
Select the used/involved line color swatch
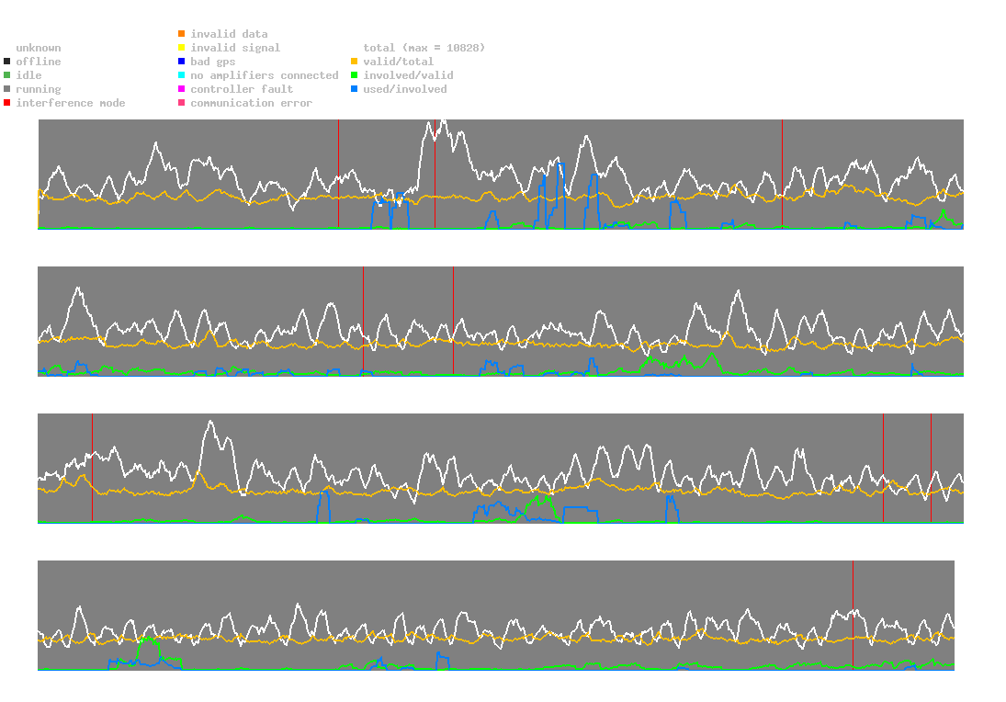pyautogui.click(x=354, y=89)
